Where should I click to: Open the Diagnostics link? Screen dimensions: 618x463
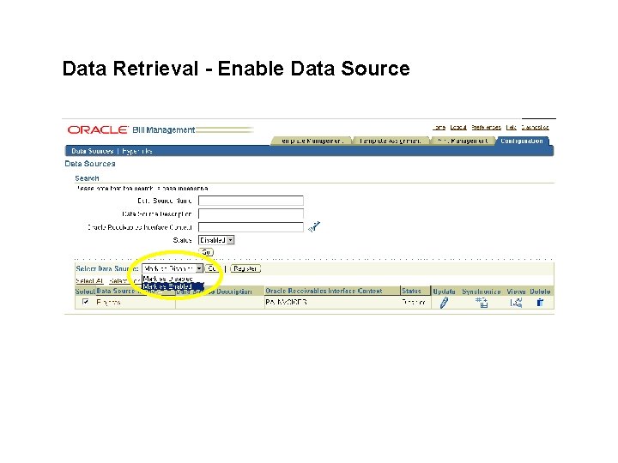535,127
